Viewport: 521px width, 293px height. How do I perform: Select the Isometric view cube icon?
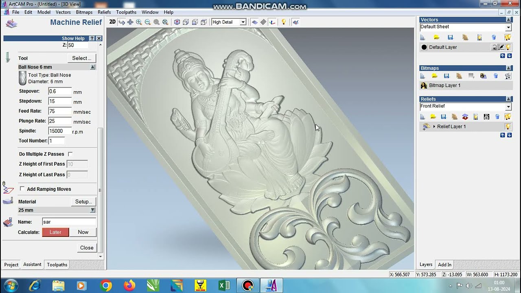[x=177, y=22]
